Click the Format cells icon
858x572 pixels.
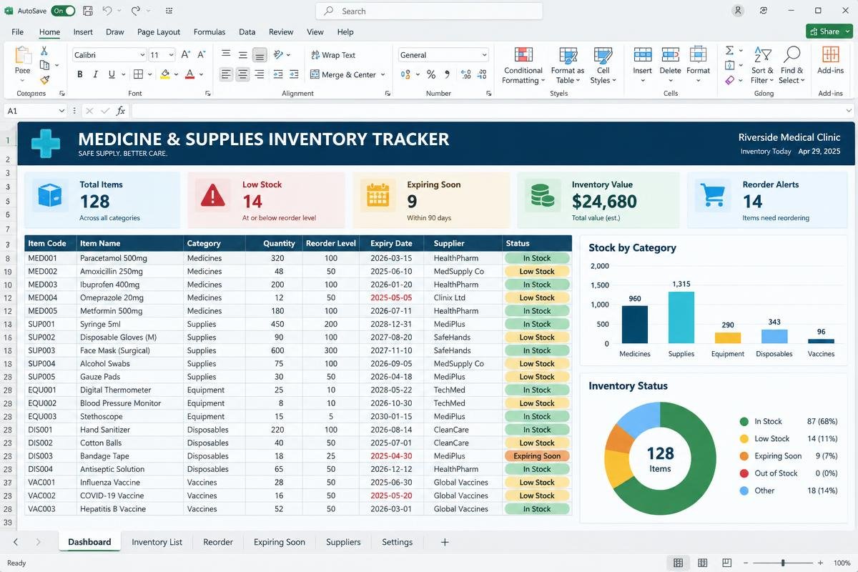tap(698, 56)
